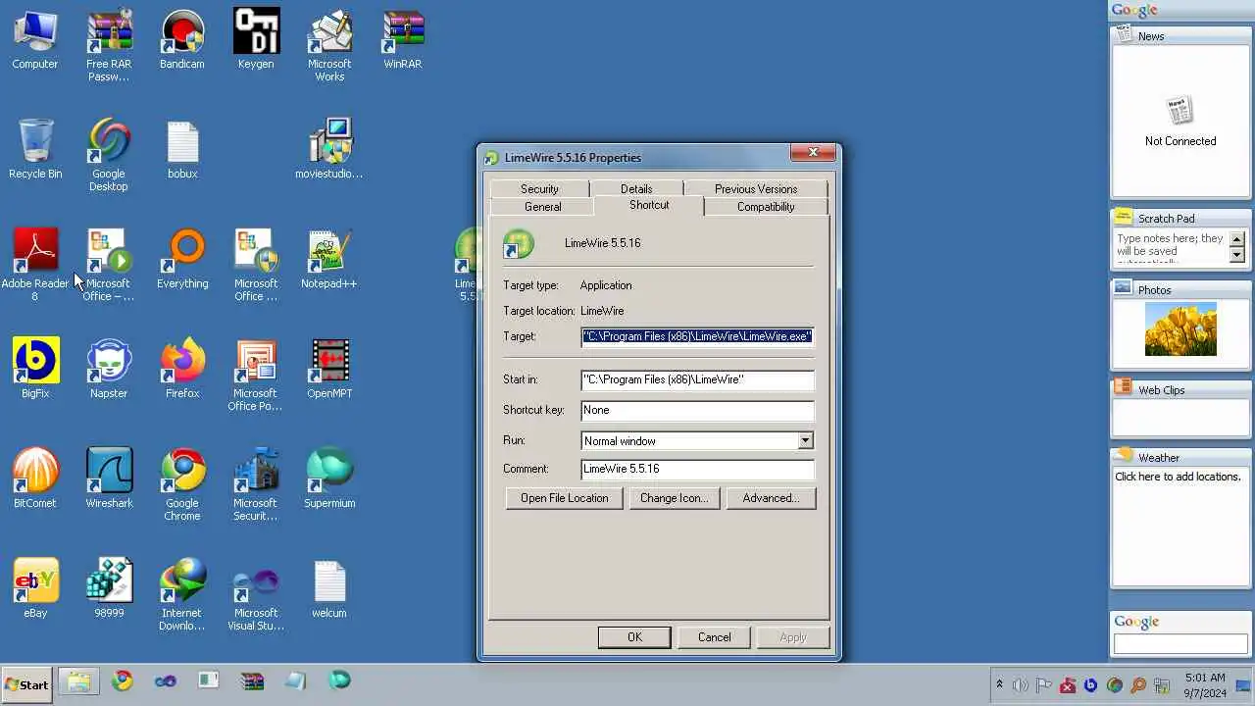Select the Notepad++ desktop icon

[329, 260]
